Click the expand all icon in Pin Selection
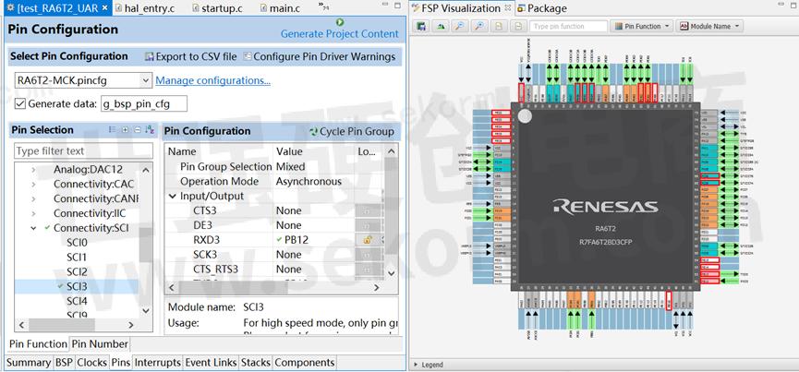 125,130
